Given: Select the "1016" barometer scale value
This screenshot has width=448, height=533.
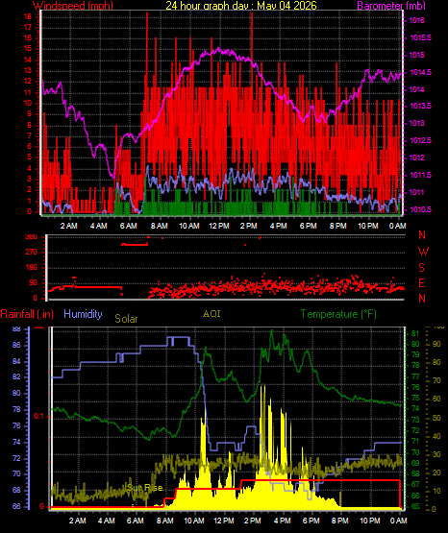Looking at the screenshot, I should tap(416, 20).
